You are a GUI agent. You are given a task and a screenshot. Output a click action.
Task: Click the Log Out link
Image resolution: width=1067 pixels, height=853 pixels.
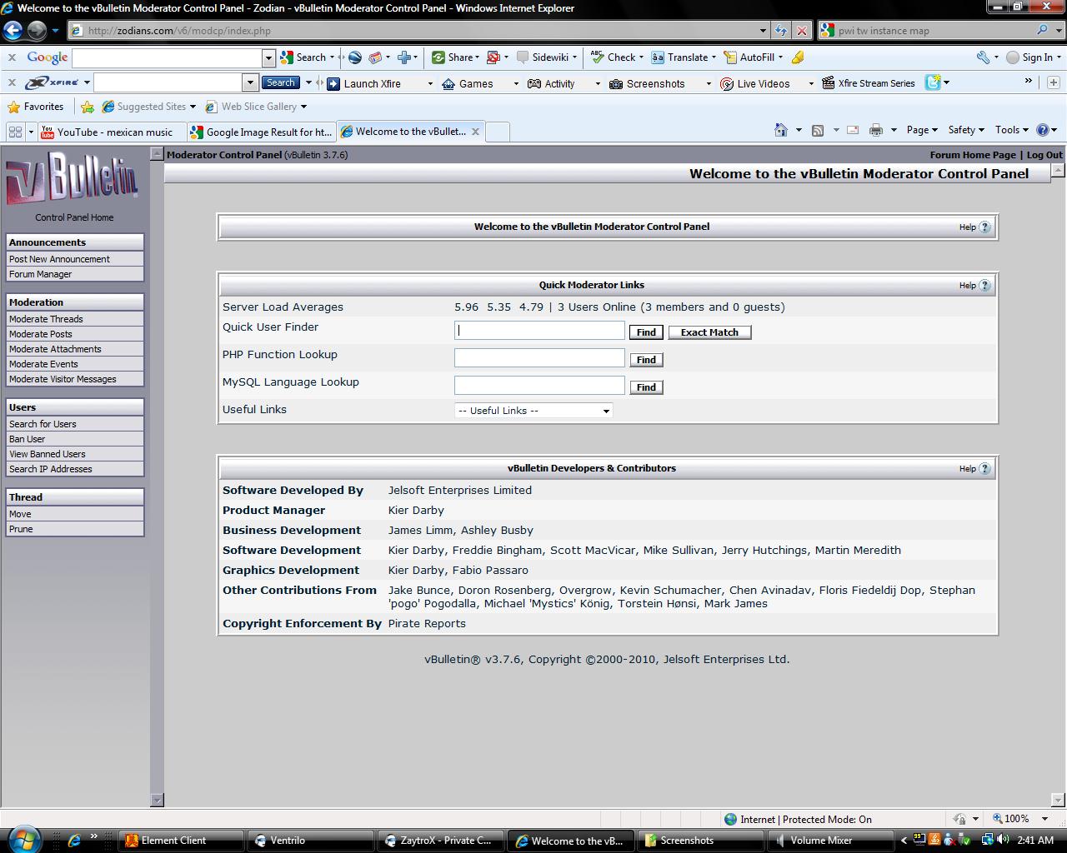pos(1044,155)
